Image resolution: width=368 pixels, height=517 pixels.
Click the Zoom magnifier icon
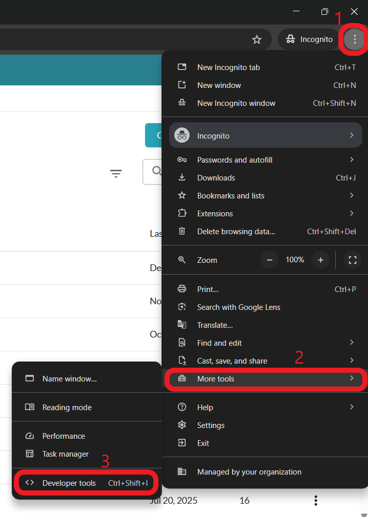tap(181, 260)
